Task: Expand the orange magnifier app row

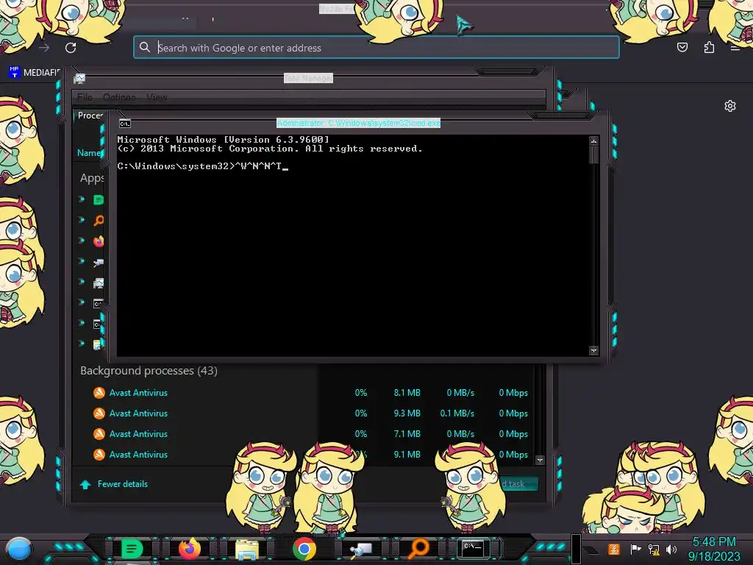Action: click(x=82, y=219)
